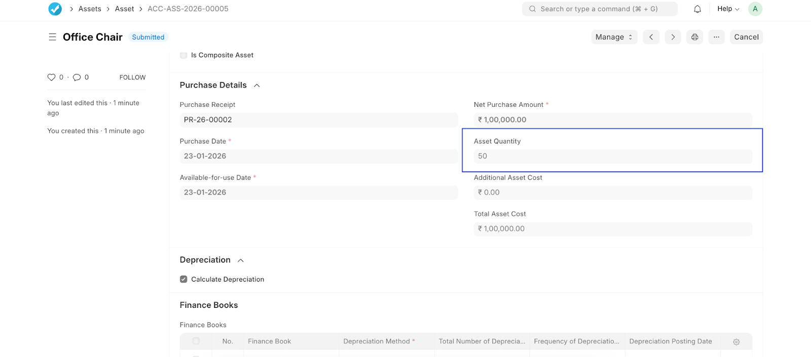This screenshot has height=357, width=811.
Task: Go to the previous asset record
Action: coord(651,37)
